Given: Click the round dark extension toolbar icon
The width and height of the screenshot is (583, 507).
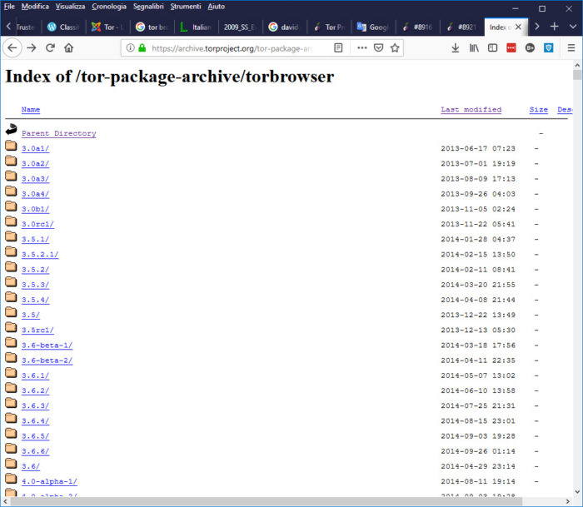Looking at the screenshot, I should (x=530, y=48).
